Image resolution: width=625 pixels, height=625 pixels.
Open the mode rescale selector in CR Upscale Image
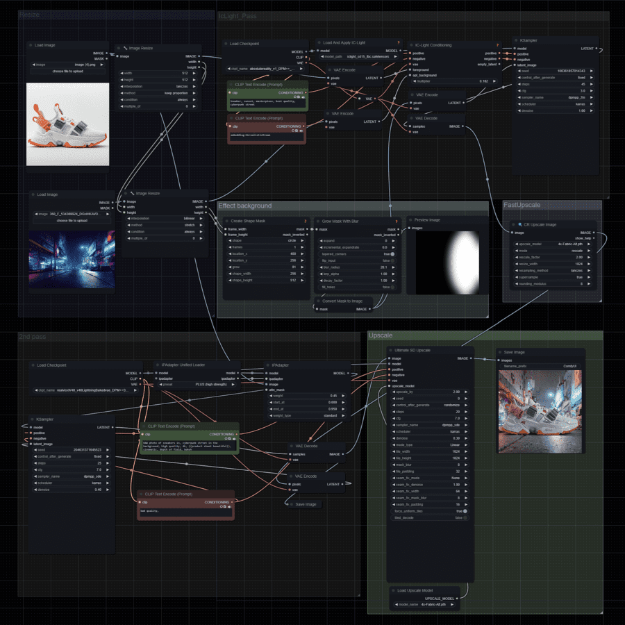tap(553, 251)
